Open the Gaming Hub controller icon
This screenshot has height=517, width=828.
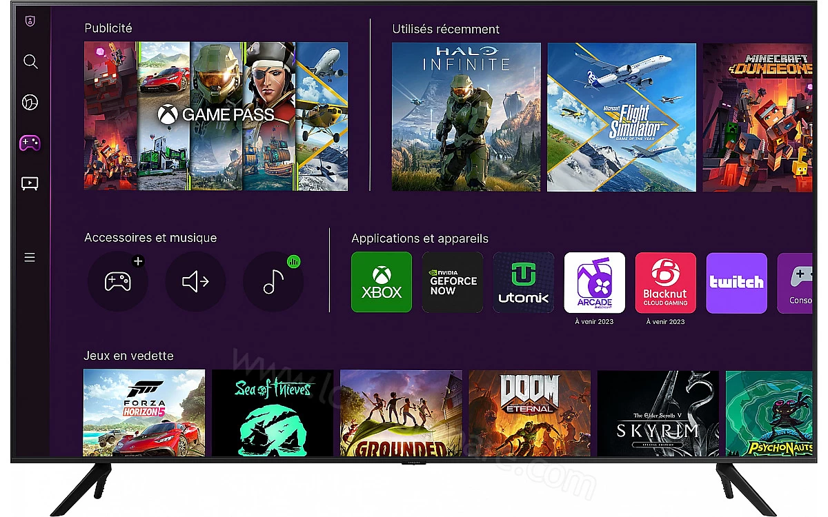coord(30,143)
